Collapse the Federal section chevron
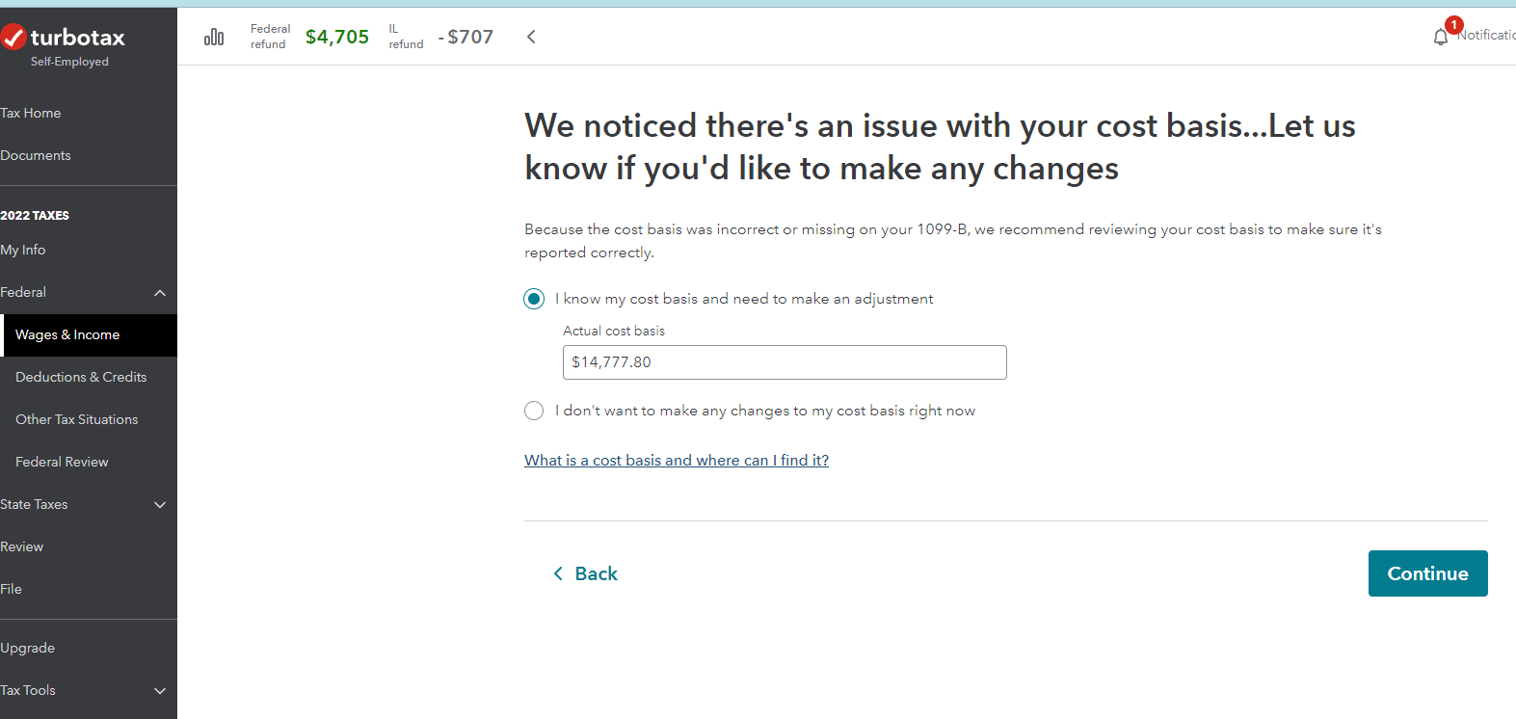 (160, 293)
